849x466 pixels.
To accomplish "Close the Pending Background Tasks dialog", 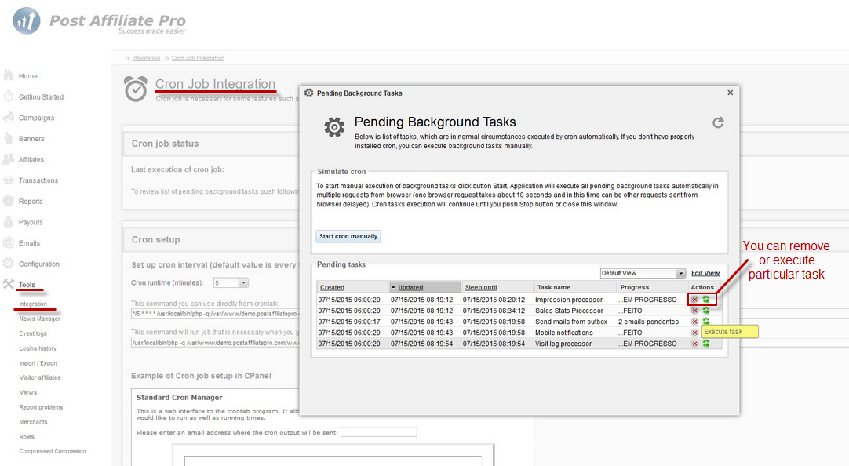I will [731, 93].
